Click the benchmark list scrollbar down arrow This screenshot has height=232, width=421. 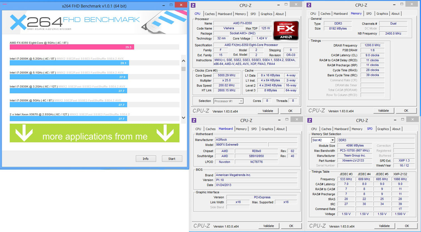coord(183,118)
